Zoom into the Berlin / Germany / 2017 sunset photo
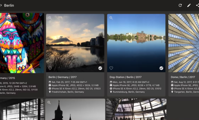Viewport: 199px width, 120px height. coord(50,18)
